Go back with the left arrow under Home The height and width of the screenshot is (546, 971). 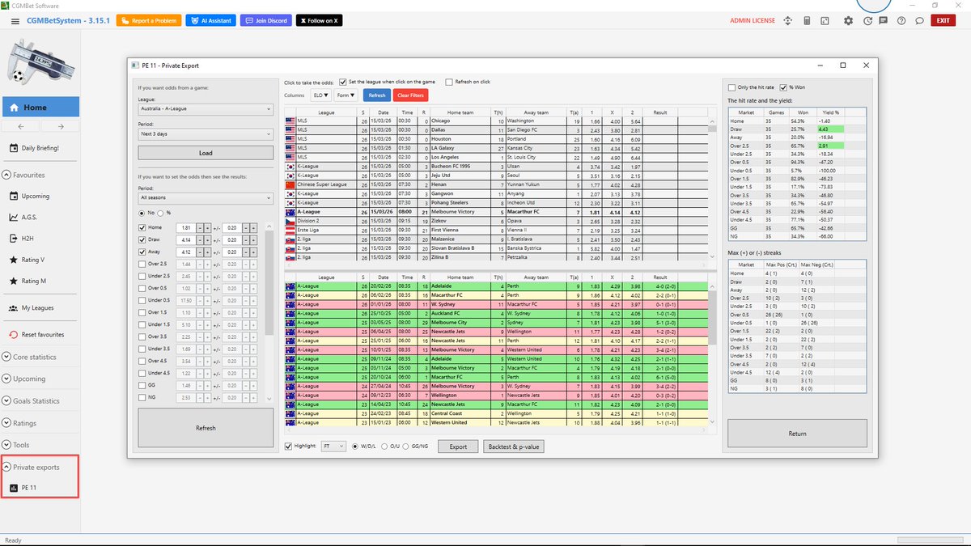point(21,126)
